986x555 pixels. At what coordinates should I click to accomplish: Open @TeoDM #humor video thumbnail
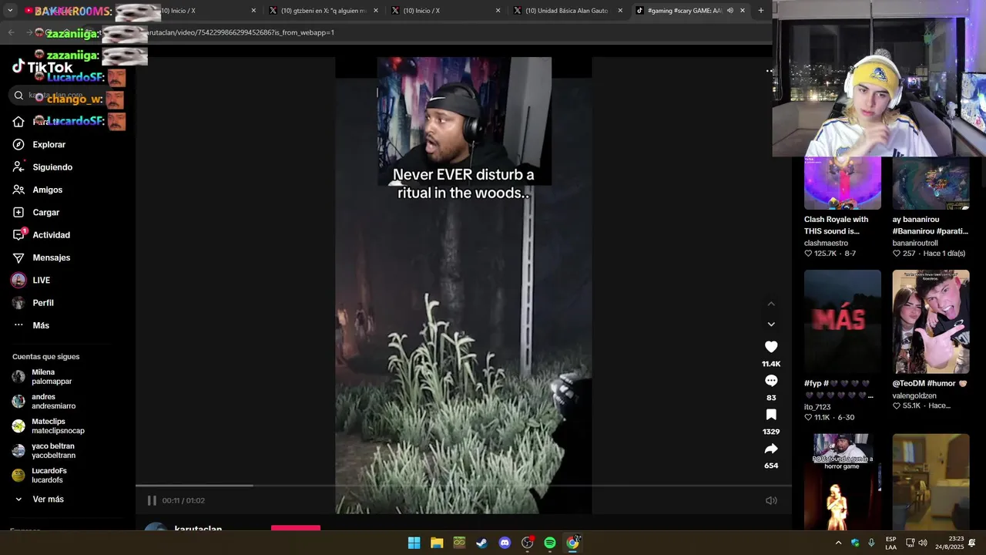[x=931, y=321]
